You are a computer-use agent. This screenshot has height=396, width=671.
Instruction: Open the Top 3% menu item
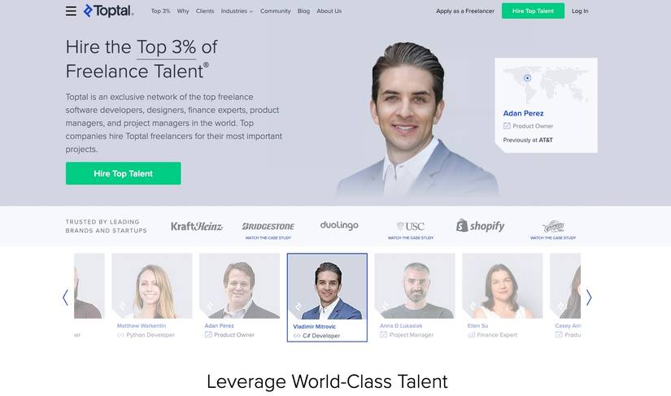point(160,11)
